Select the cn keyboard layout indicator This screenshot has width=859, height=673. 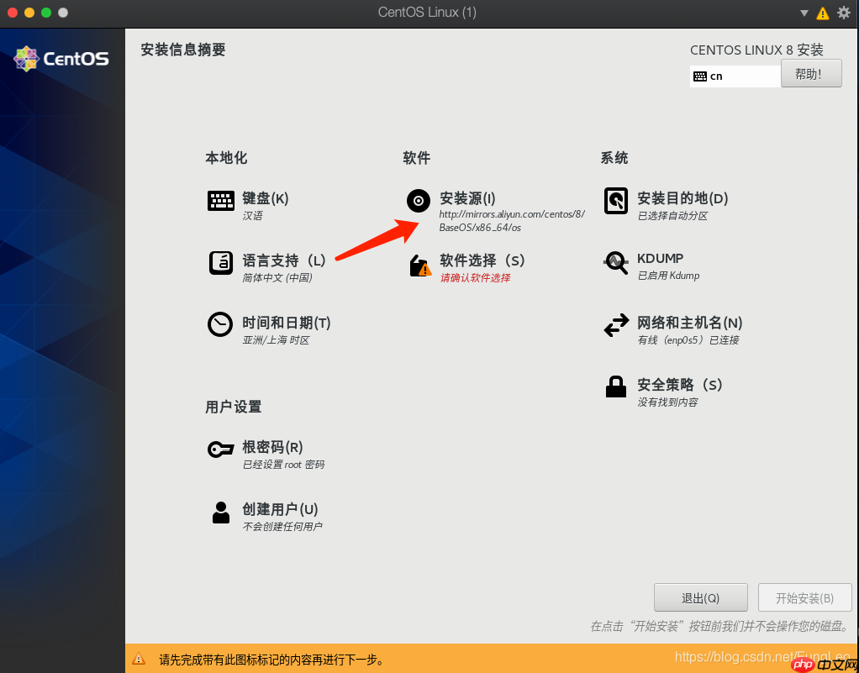tap(735, 76)
